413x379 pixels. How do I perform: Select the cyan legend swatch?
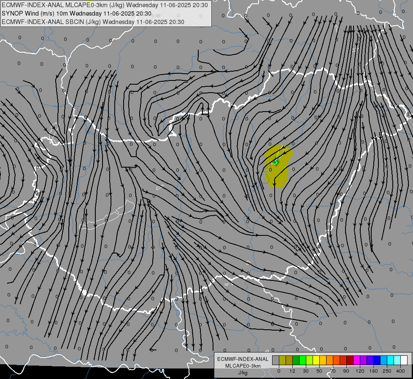390,360
